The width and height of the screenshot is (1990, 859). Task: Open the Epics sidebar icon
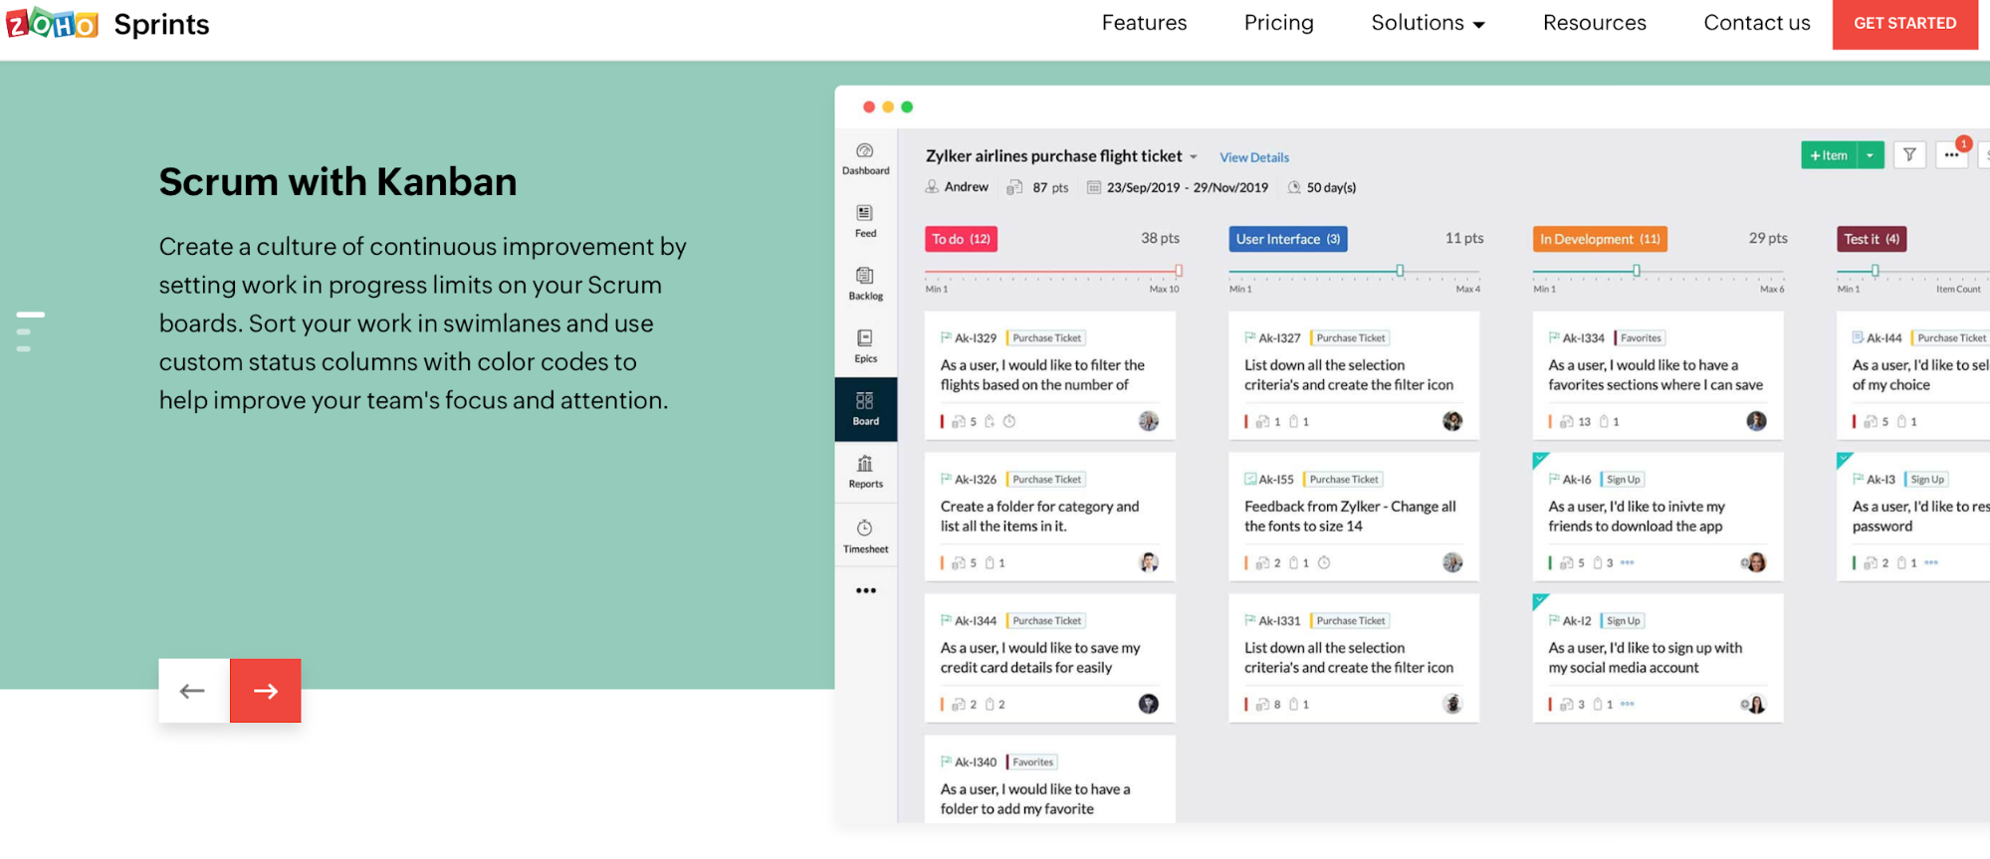pos(865,346)
